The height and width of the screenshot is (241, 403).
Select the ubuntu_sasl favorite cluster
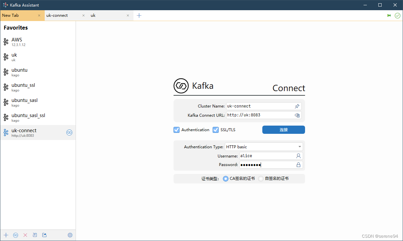(38, 102)
